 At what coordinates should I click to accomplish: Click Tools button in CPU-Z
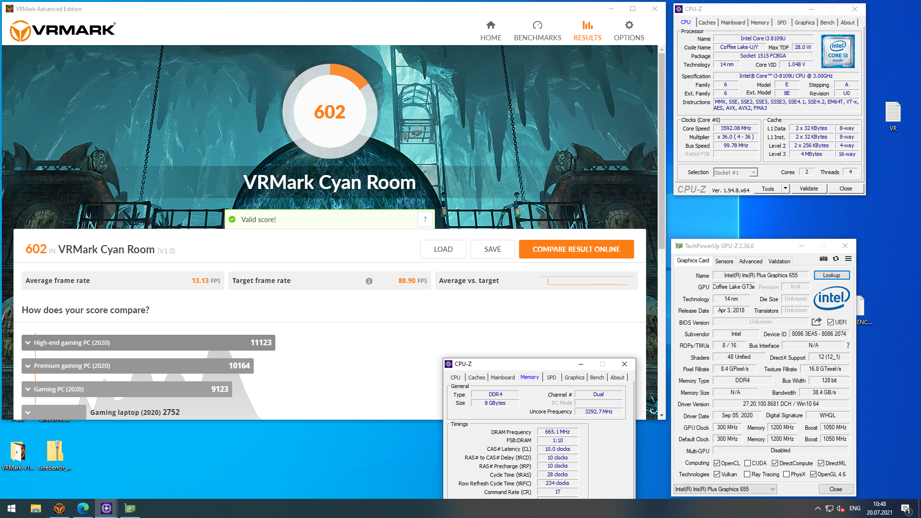[768, 188]
